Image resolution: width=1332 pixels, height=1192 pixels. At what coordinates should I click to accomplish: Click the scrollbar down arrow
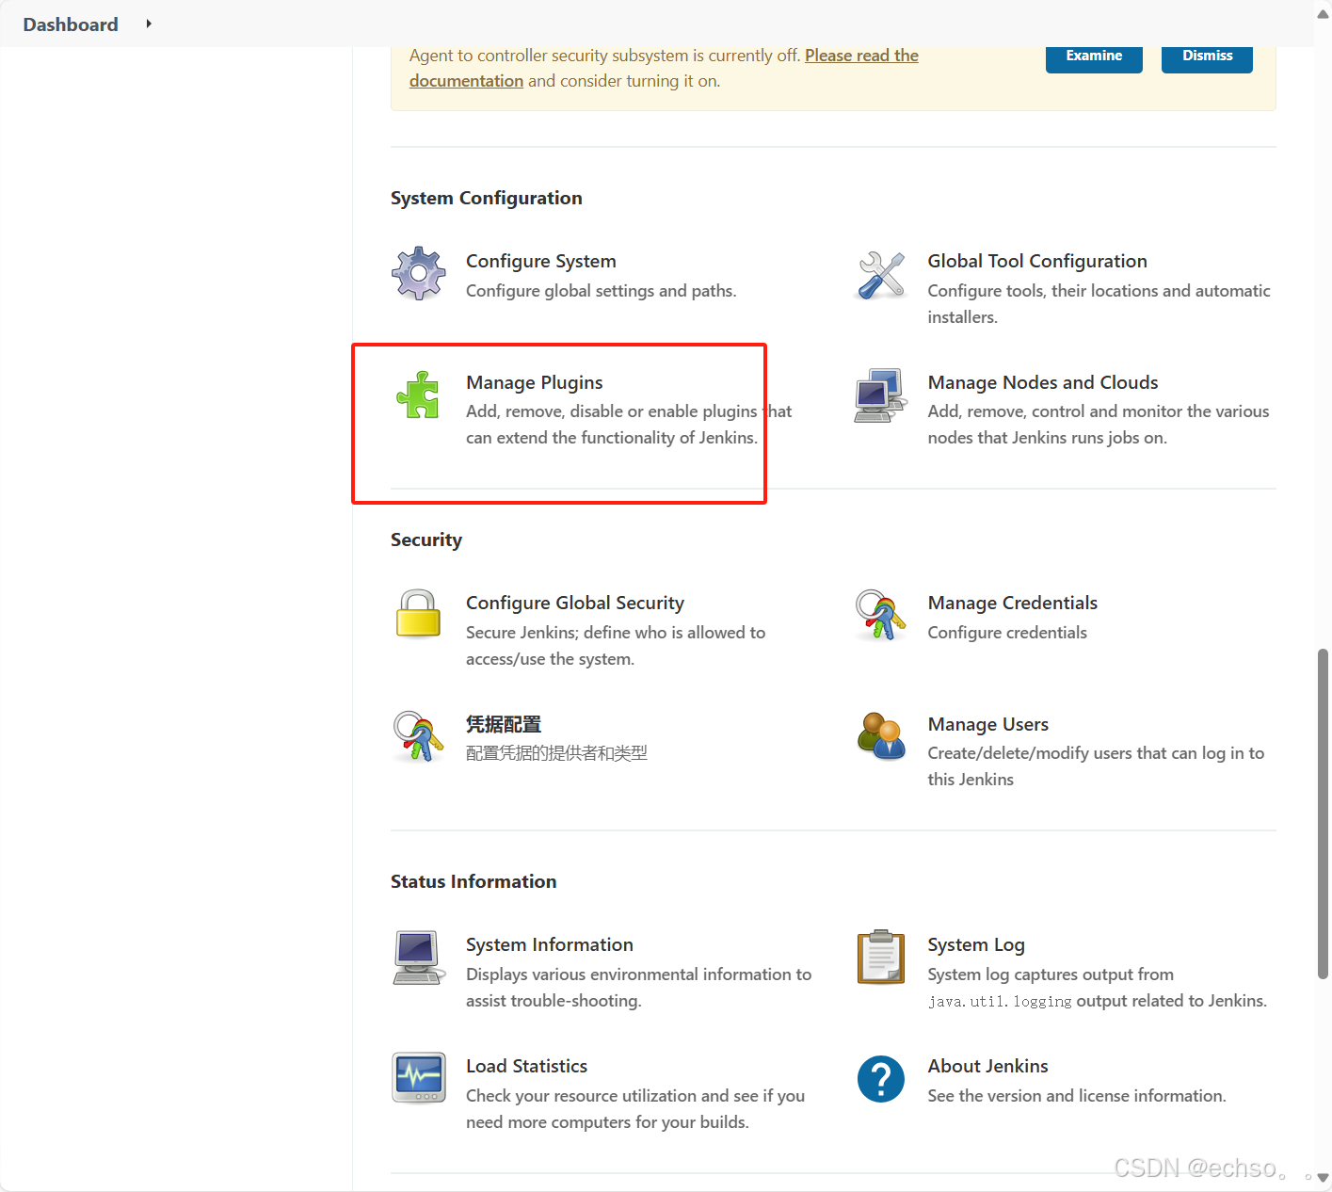(x=1323, y=1178)
